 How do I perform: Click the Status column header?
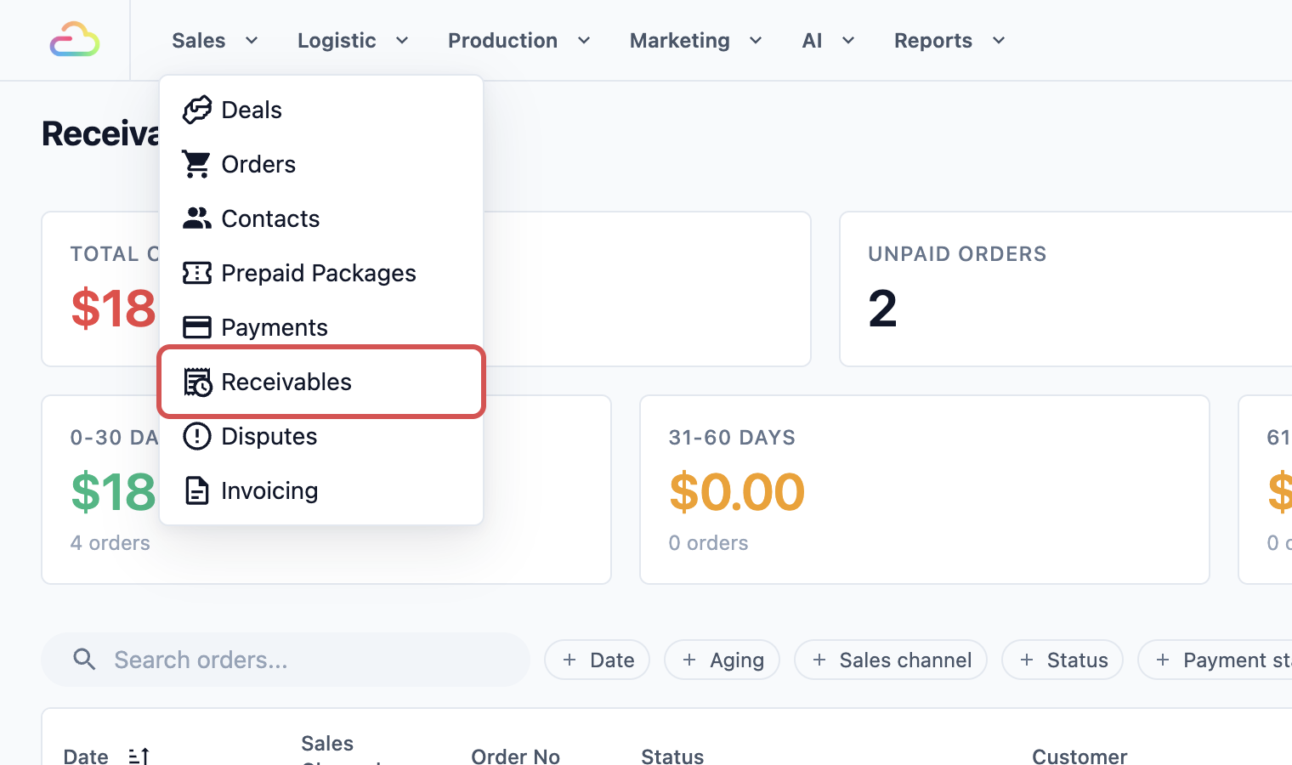click(x=672, y=756)
